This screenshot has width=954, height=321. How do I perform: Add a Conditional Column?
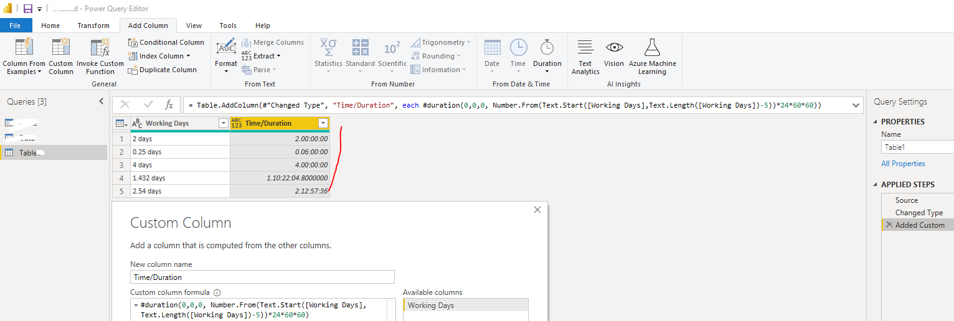pos(166,42)
